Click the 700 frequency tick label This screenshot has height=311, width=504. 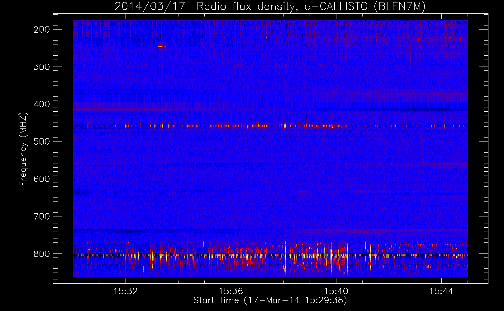41,216
